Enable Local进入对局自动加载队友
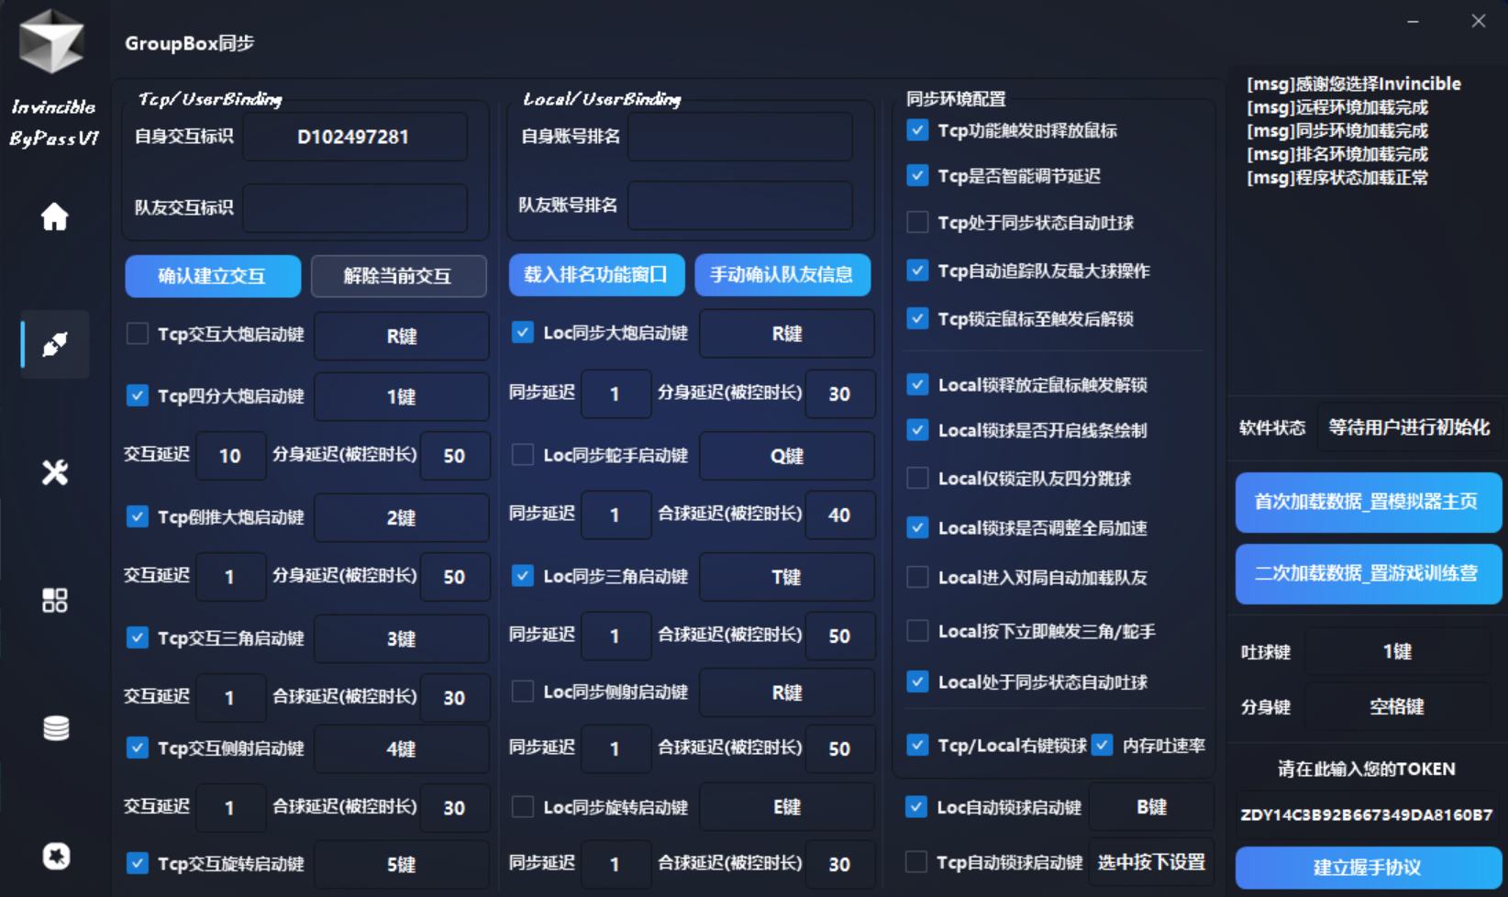 point(917,577)
